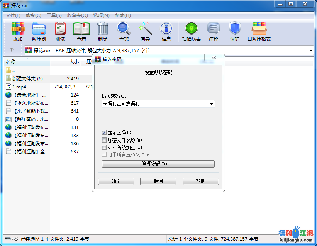Viewport: 317px width, 246px height.
Task: Click the 扫描病毒 (Virus scan) icon
Action: 191,31
